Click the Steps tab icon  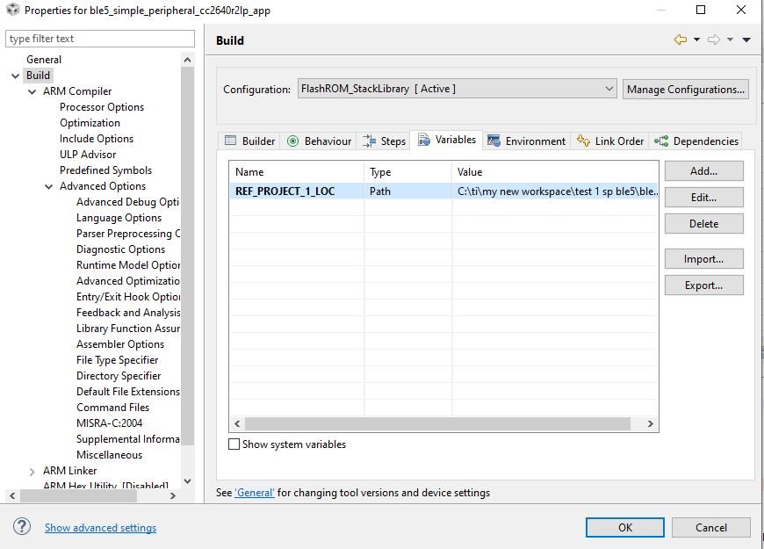[x=370, y=141]
